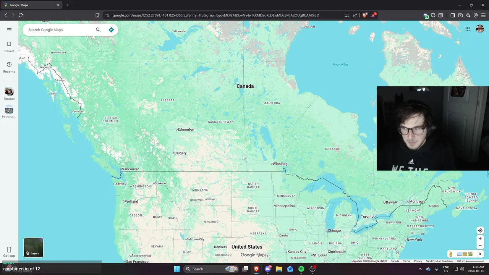Open the Saved places panel
The width and height of the screenshot is (489, 275).
pos(9,47)
